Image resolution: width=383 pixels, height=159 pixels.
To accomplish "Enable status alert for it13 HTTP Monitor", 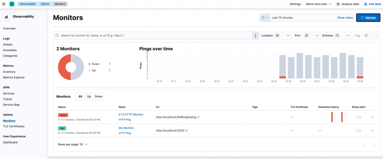I will [x=358, y=117].
